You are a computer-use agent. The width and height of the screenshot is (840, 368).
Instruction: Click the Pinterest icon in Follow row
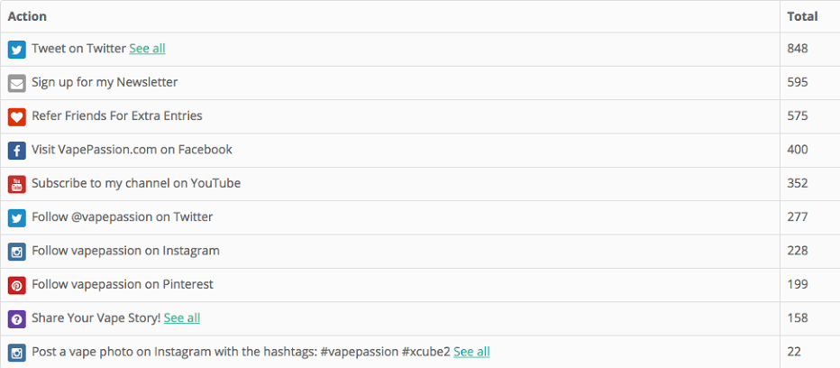(16, 285)
